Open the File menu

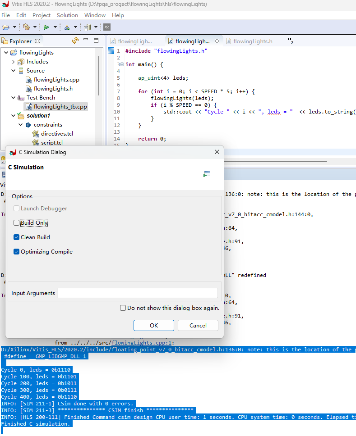(x=5, y=15)
